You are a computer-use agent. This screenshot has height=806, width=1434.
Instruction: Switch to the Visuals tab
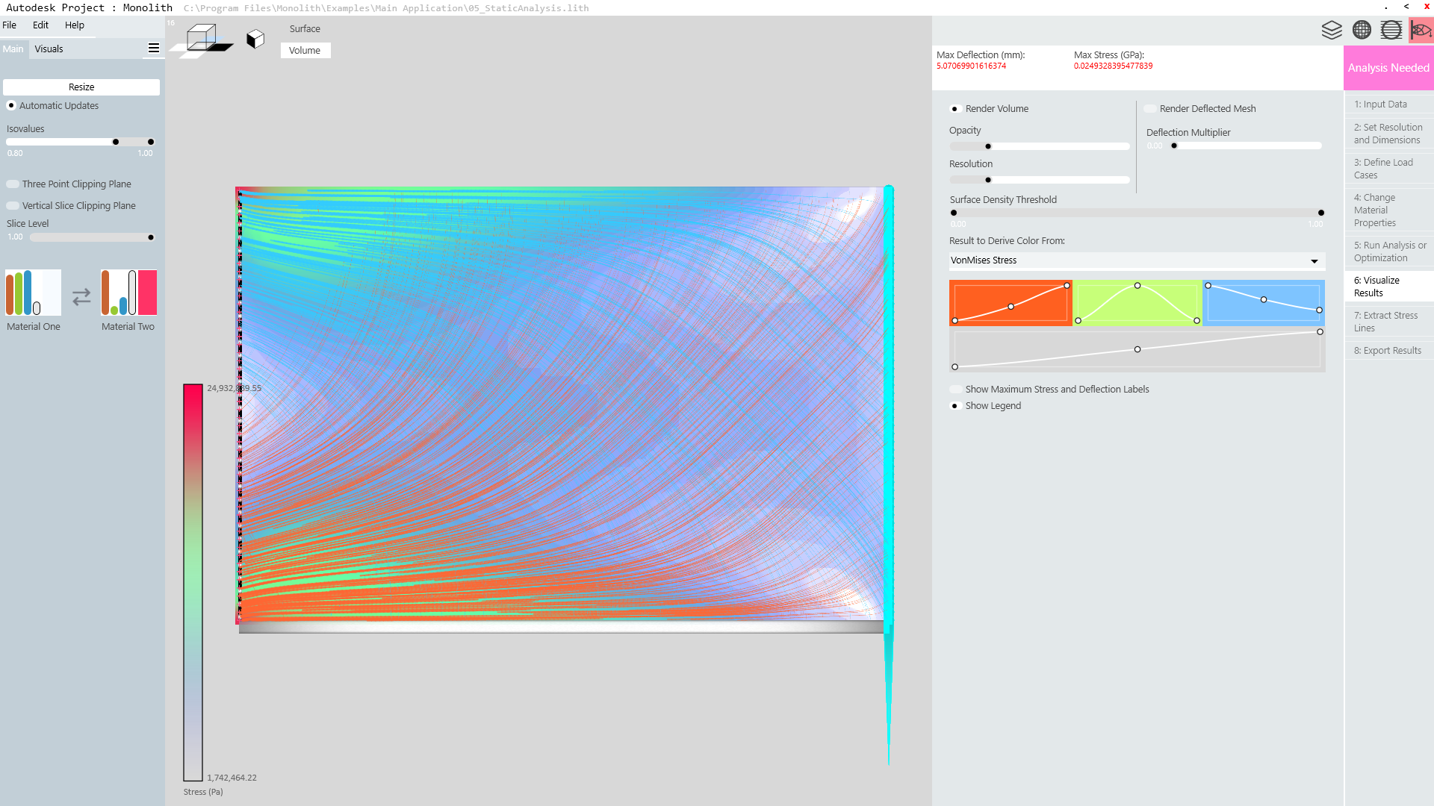49,49
